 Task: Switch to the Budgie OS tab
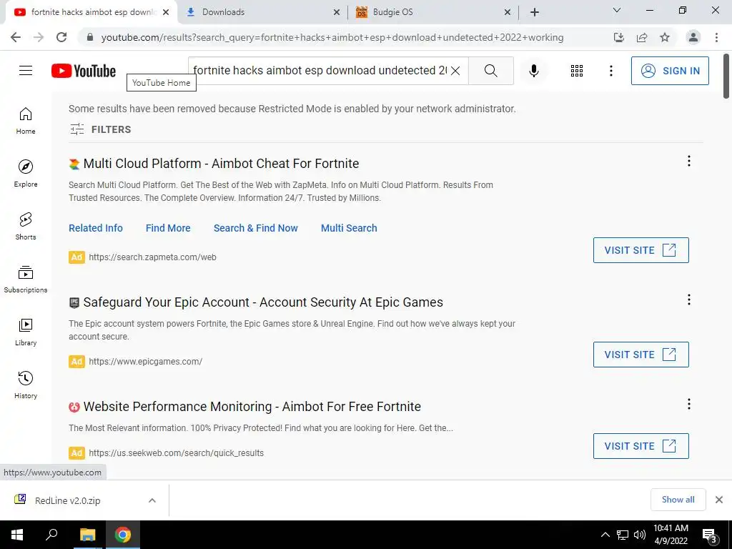433,12
